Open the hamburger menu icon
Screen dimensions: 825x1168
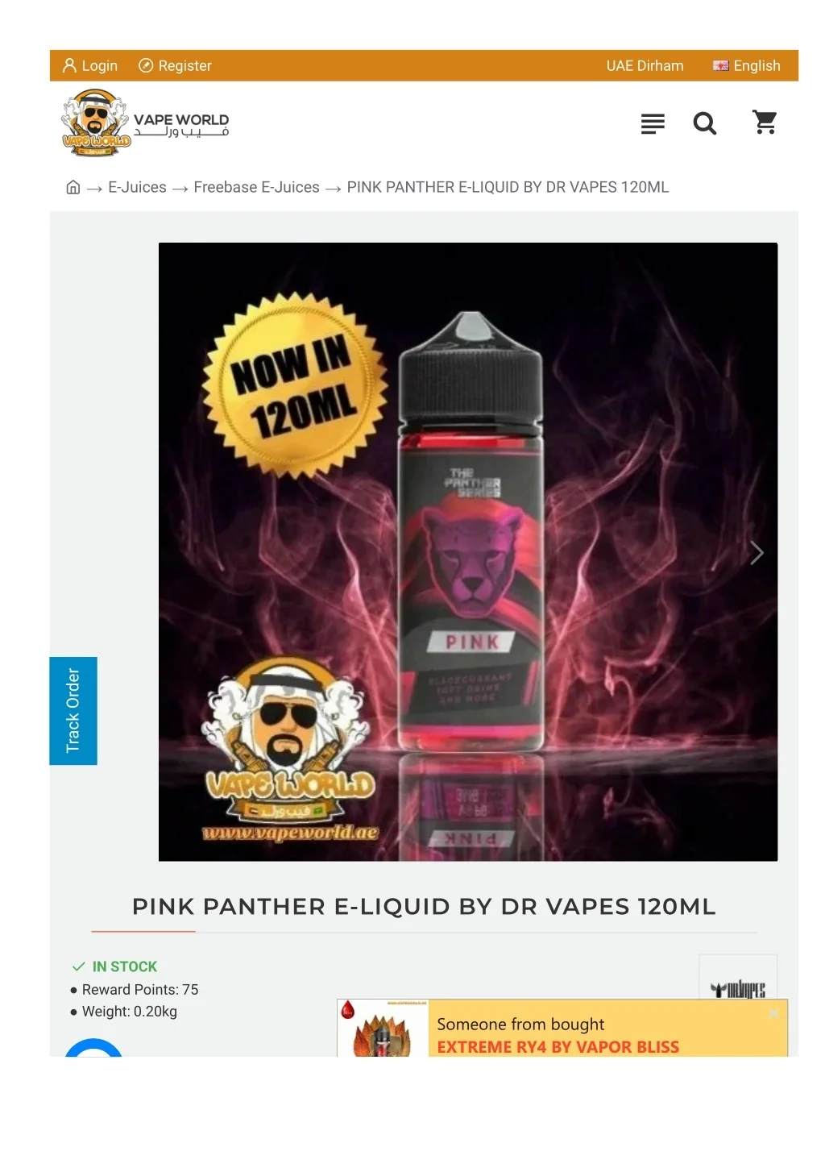pos(653,123)
